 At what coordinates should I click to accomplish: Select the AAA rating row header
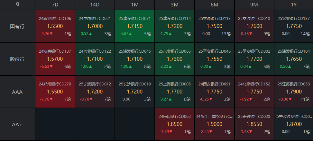click(17, 92)
